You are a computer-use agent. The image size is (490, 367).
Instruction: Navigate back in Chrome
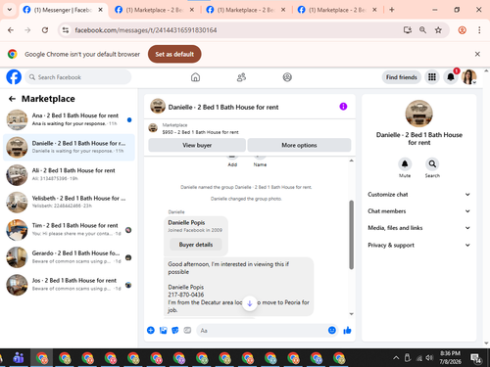pos(11,30)
